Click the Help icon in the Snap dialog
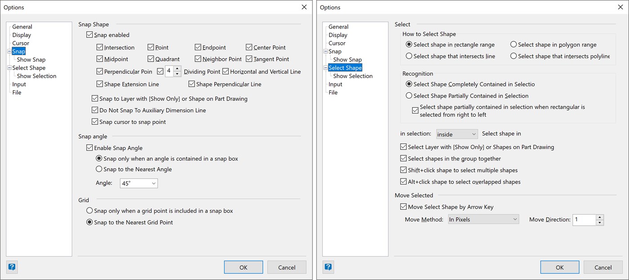 pyautogui.click(x=12, y=267)
